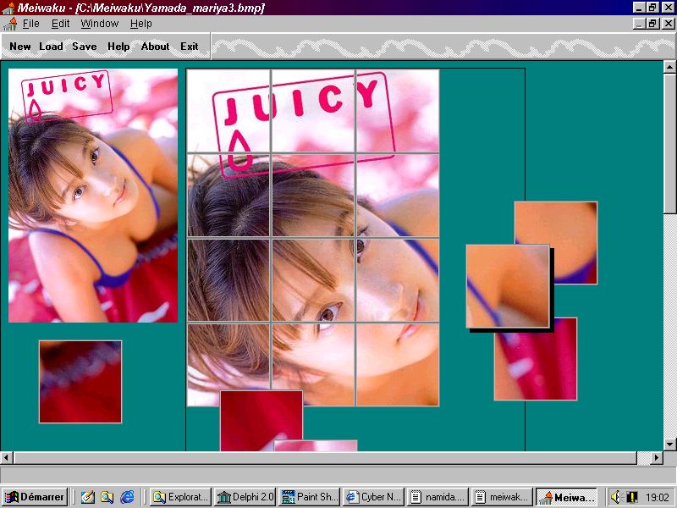Switch to Delphi 2.0 in taskbar
Viewport: 677px width, 508px height.
coord(245,497)
